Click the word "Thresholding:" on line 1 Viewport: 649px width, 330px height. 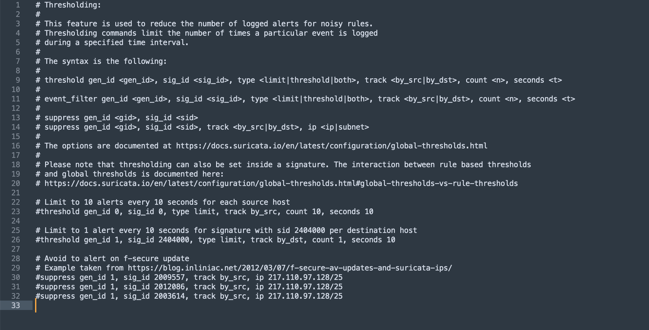(x=73, y=5)
